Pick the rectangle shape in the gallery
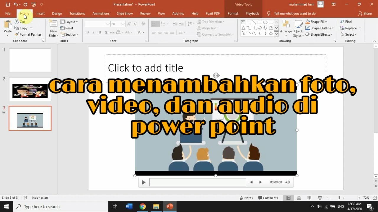This screenshot has width=378, height=212. tap(260, 22)
